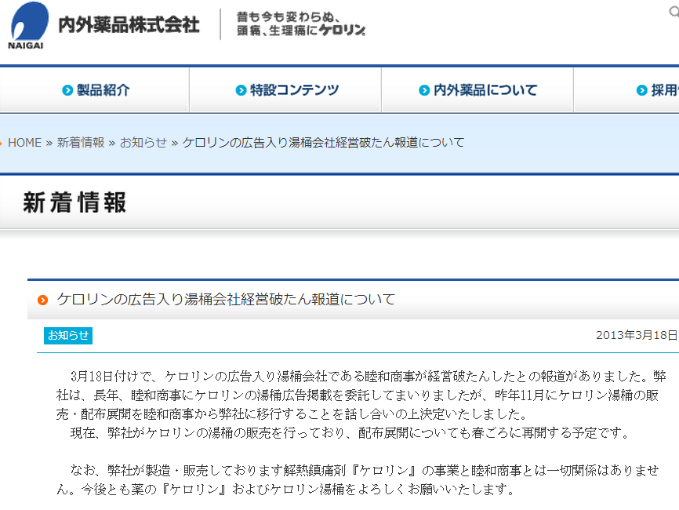Click the 2013年3月18日 article date
The width and height of the screenshot is (679, 510).
(x=636, y=335)
